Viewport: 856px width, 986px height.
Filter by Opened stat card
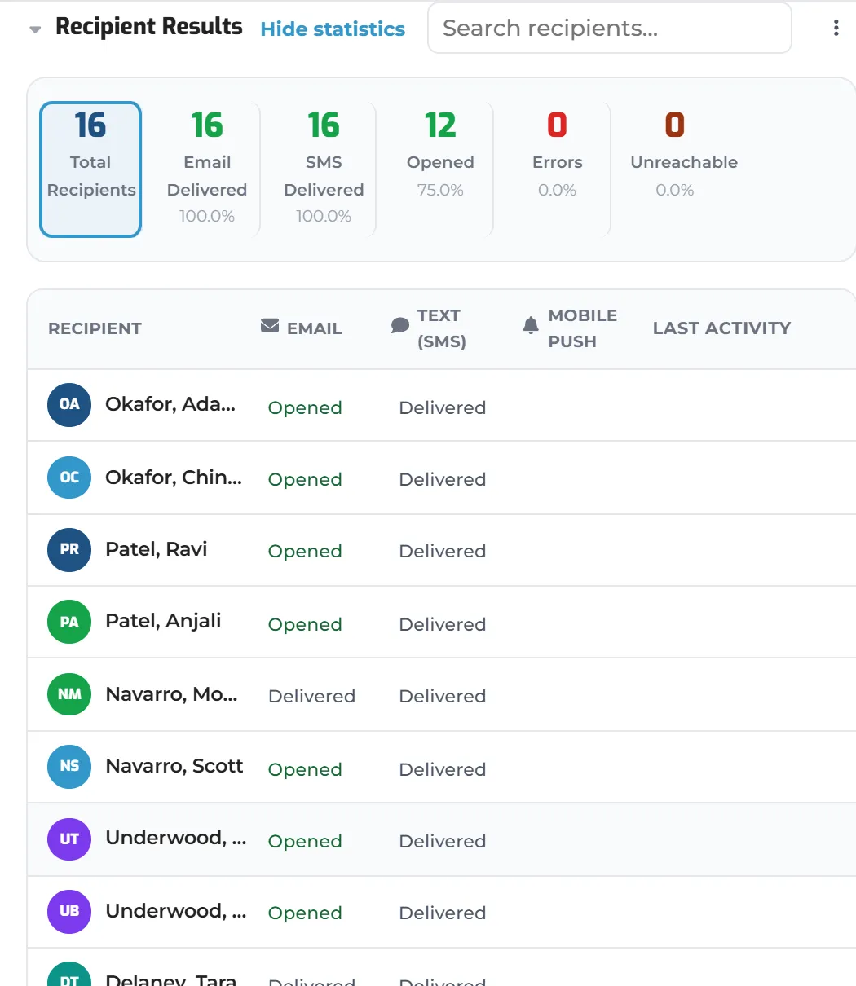pos(440,169)
